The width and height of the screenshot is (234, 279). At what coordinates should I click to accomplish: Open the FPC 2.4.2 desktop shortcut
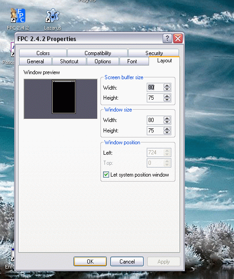(x=18, y=19)
